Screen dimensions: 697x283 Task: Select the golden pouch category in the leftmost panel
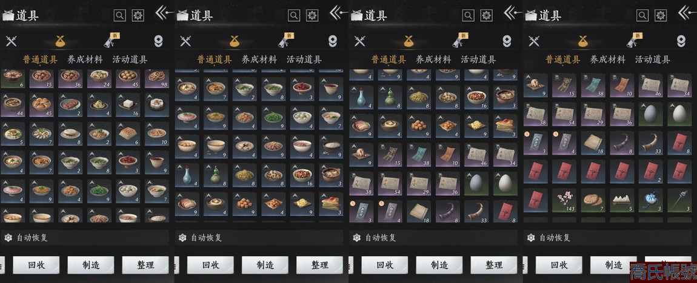click(x=62, y=41)
